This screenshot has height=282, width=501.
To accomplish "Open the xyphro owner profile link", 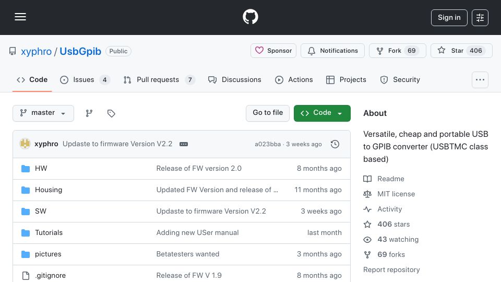I will 36,51.
